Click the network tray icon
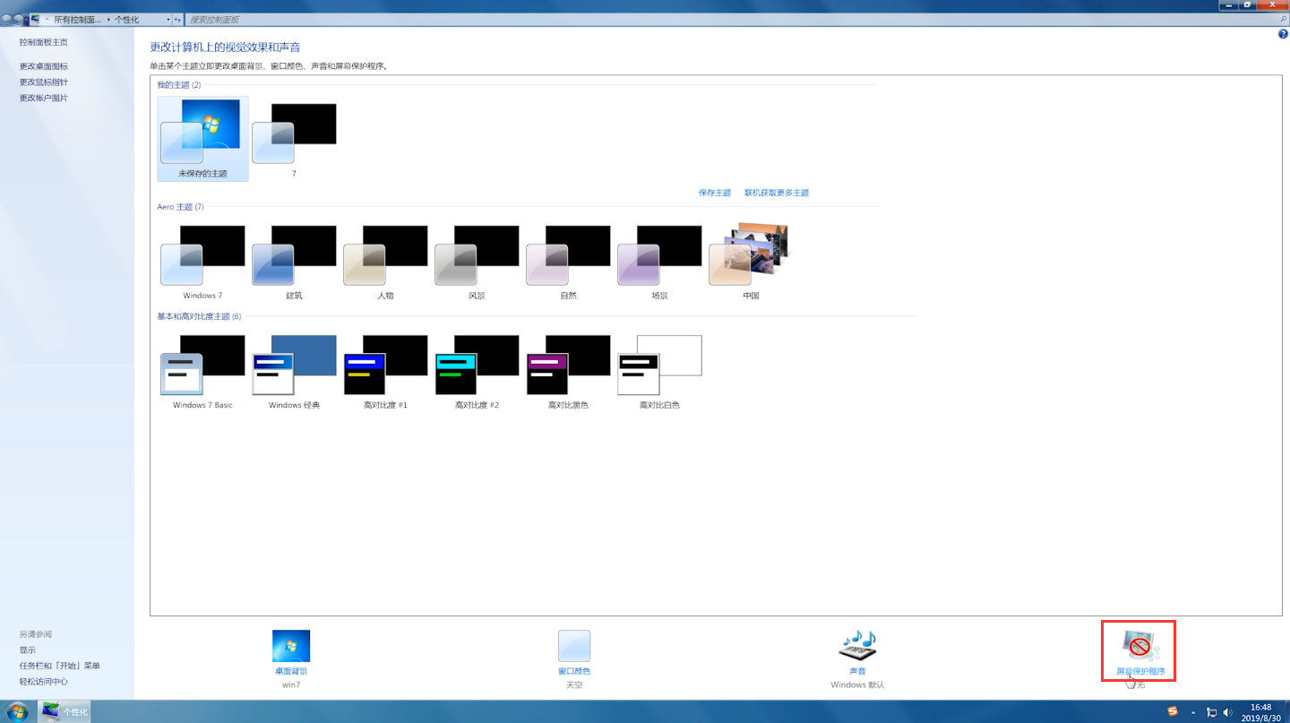Screen dimensions: 1290x723 coord(1211,712)
